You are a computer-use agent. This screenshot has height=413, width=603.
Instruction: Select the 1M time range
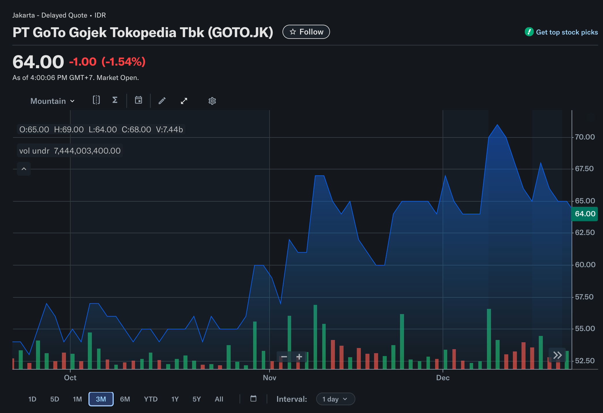(x=77, y=399)
